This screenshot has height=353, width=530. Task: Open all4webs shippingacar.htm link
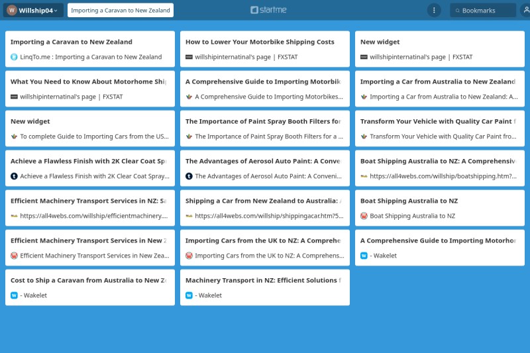[x=269, y=215]
